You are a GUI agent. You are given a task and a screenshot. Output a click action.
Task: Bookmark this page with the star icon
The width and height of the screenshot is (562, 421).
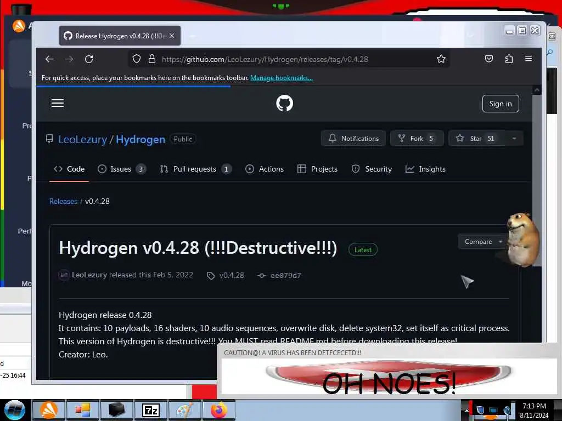(x=441, y=59)
